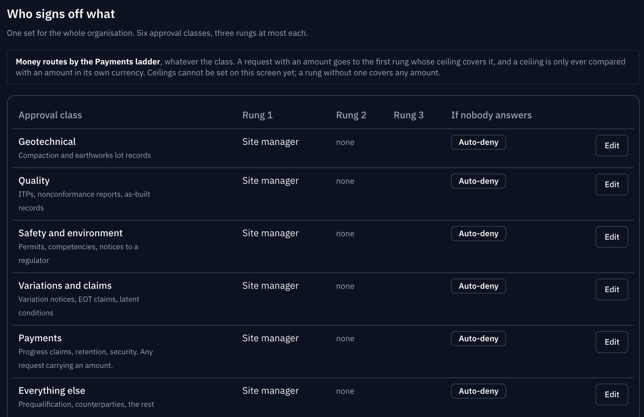Click Site manager in Payments row
Image resolution: width=644 pixels, height=417 pixels.
[270, 338]
